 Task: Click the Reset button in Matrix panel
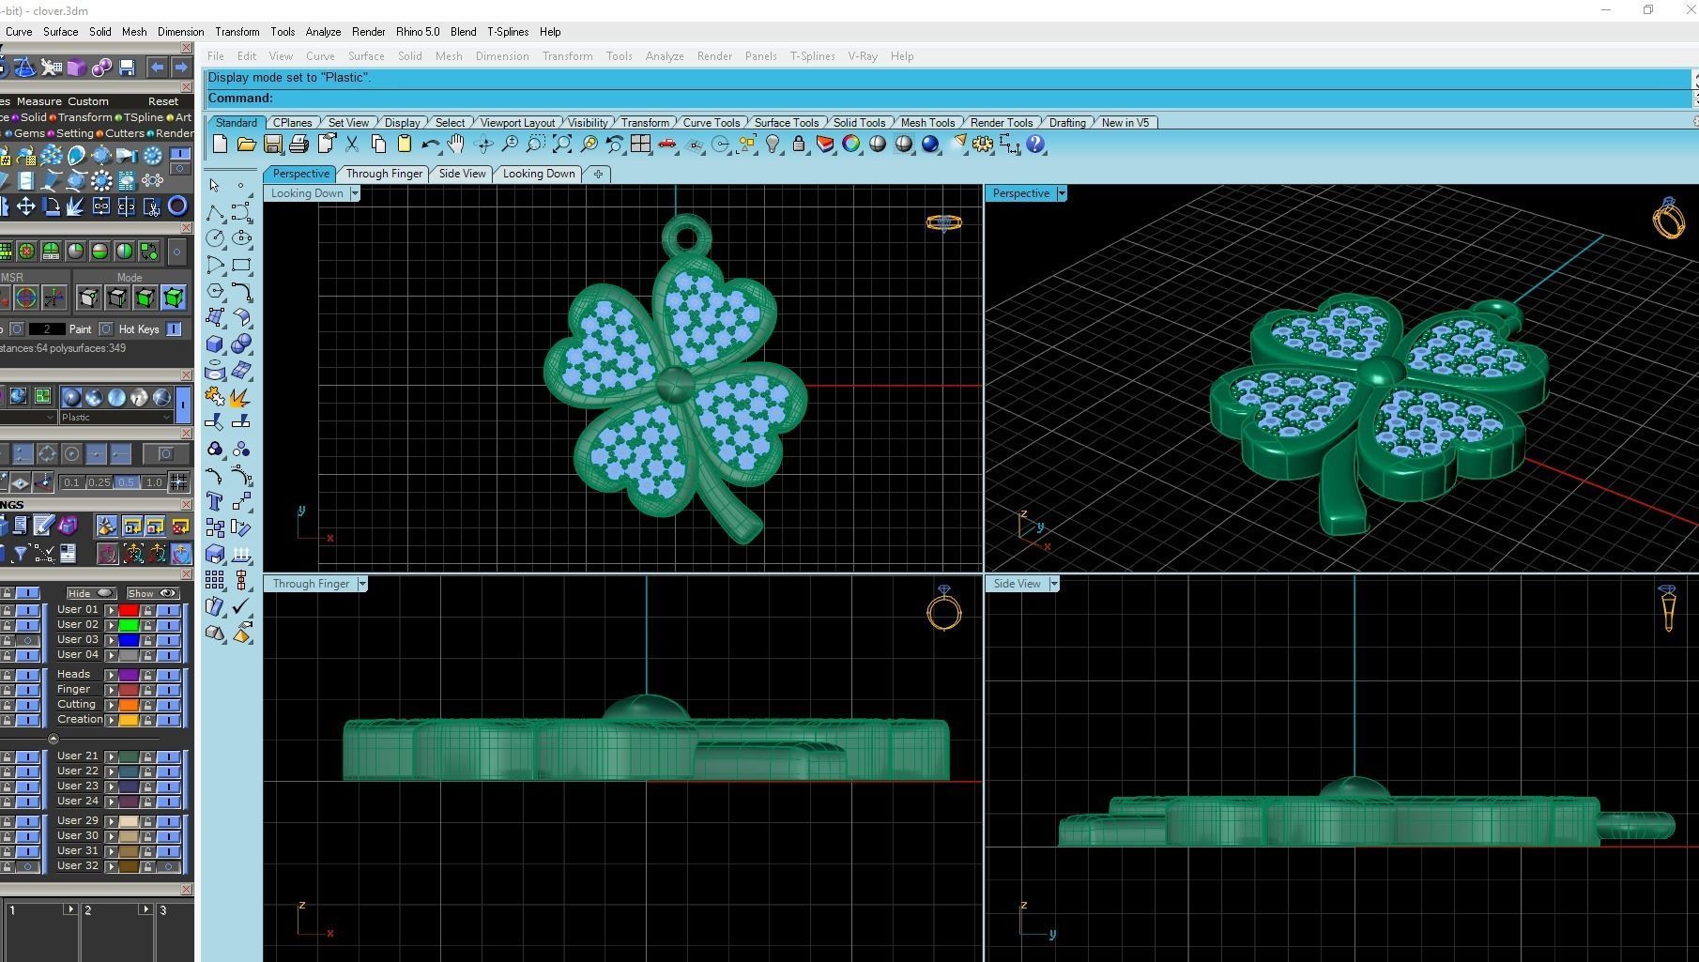click(162, 101)
